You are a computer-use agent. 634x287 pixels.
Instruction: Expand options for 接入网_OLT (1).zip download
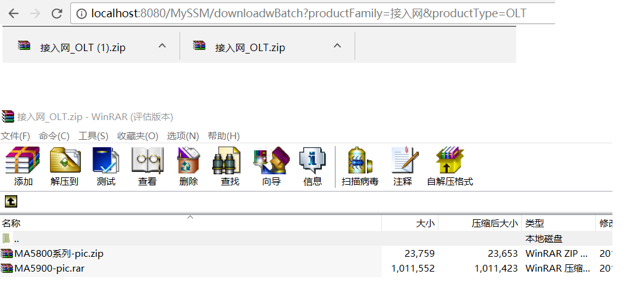pos(162,46)
